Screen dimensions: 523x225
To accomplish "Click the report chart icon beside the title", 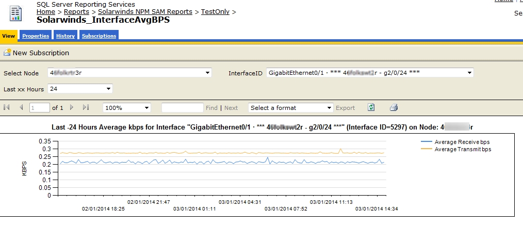I will click(x=15, y=14).
